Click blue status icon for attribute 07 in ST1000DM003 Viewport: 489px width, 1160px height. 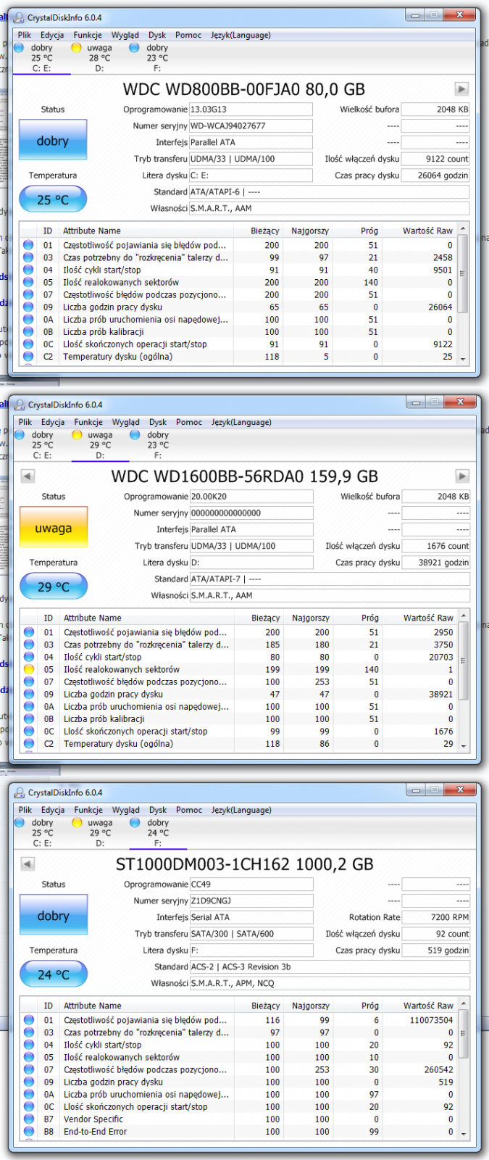pyautogui.click(x=29, y=1069)
